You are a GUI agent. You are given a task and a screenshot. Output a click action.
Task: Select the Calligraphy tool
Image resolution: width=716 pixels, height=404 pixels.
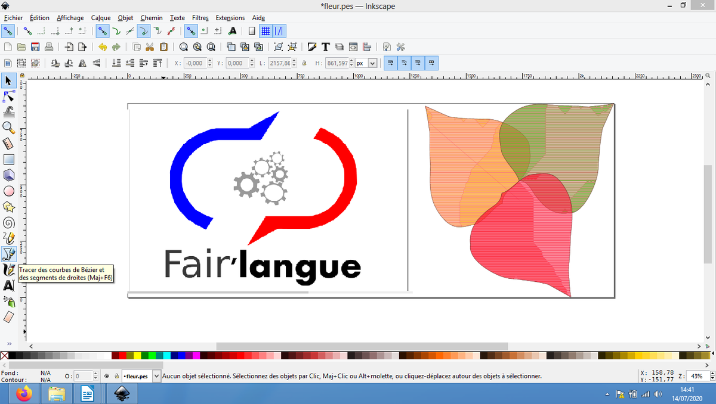click(x=8, y=270)
